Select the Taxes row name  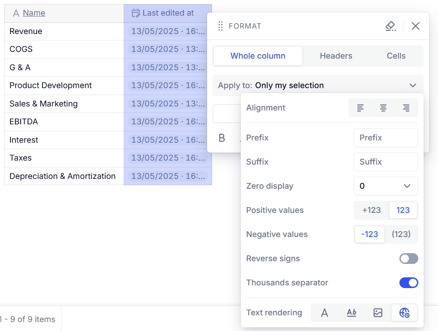click(x=20, y=158)
